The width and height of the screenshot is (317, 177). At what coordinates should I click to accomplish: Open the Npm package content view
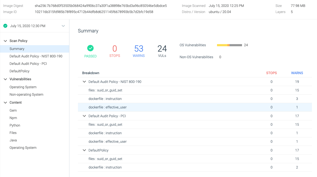click(13, 118)
